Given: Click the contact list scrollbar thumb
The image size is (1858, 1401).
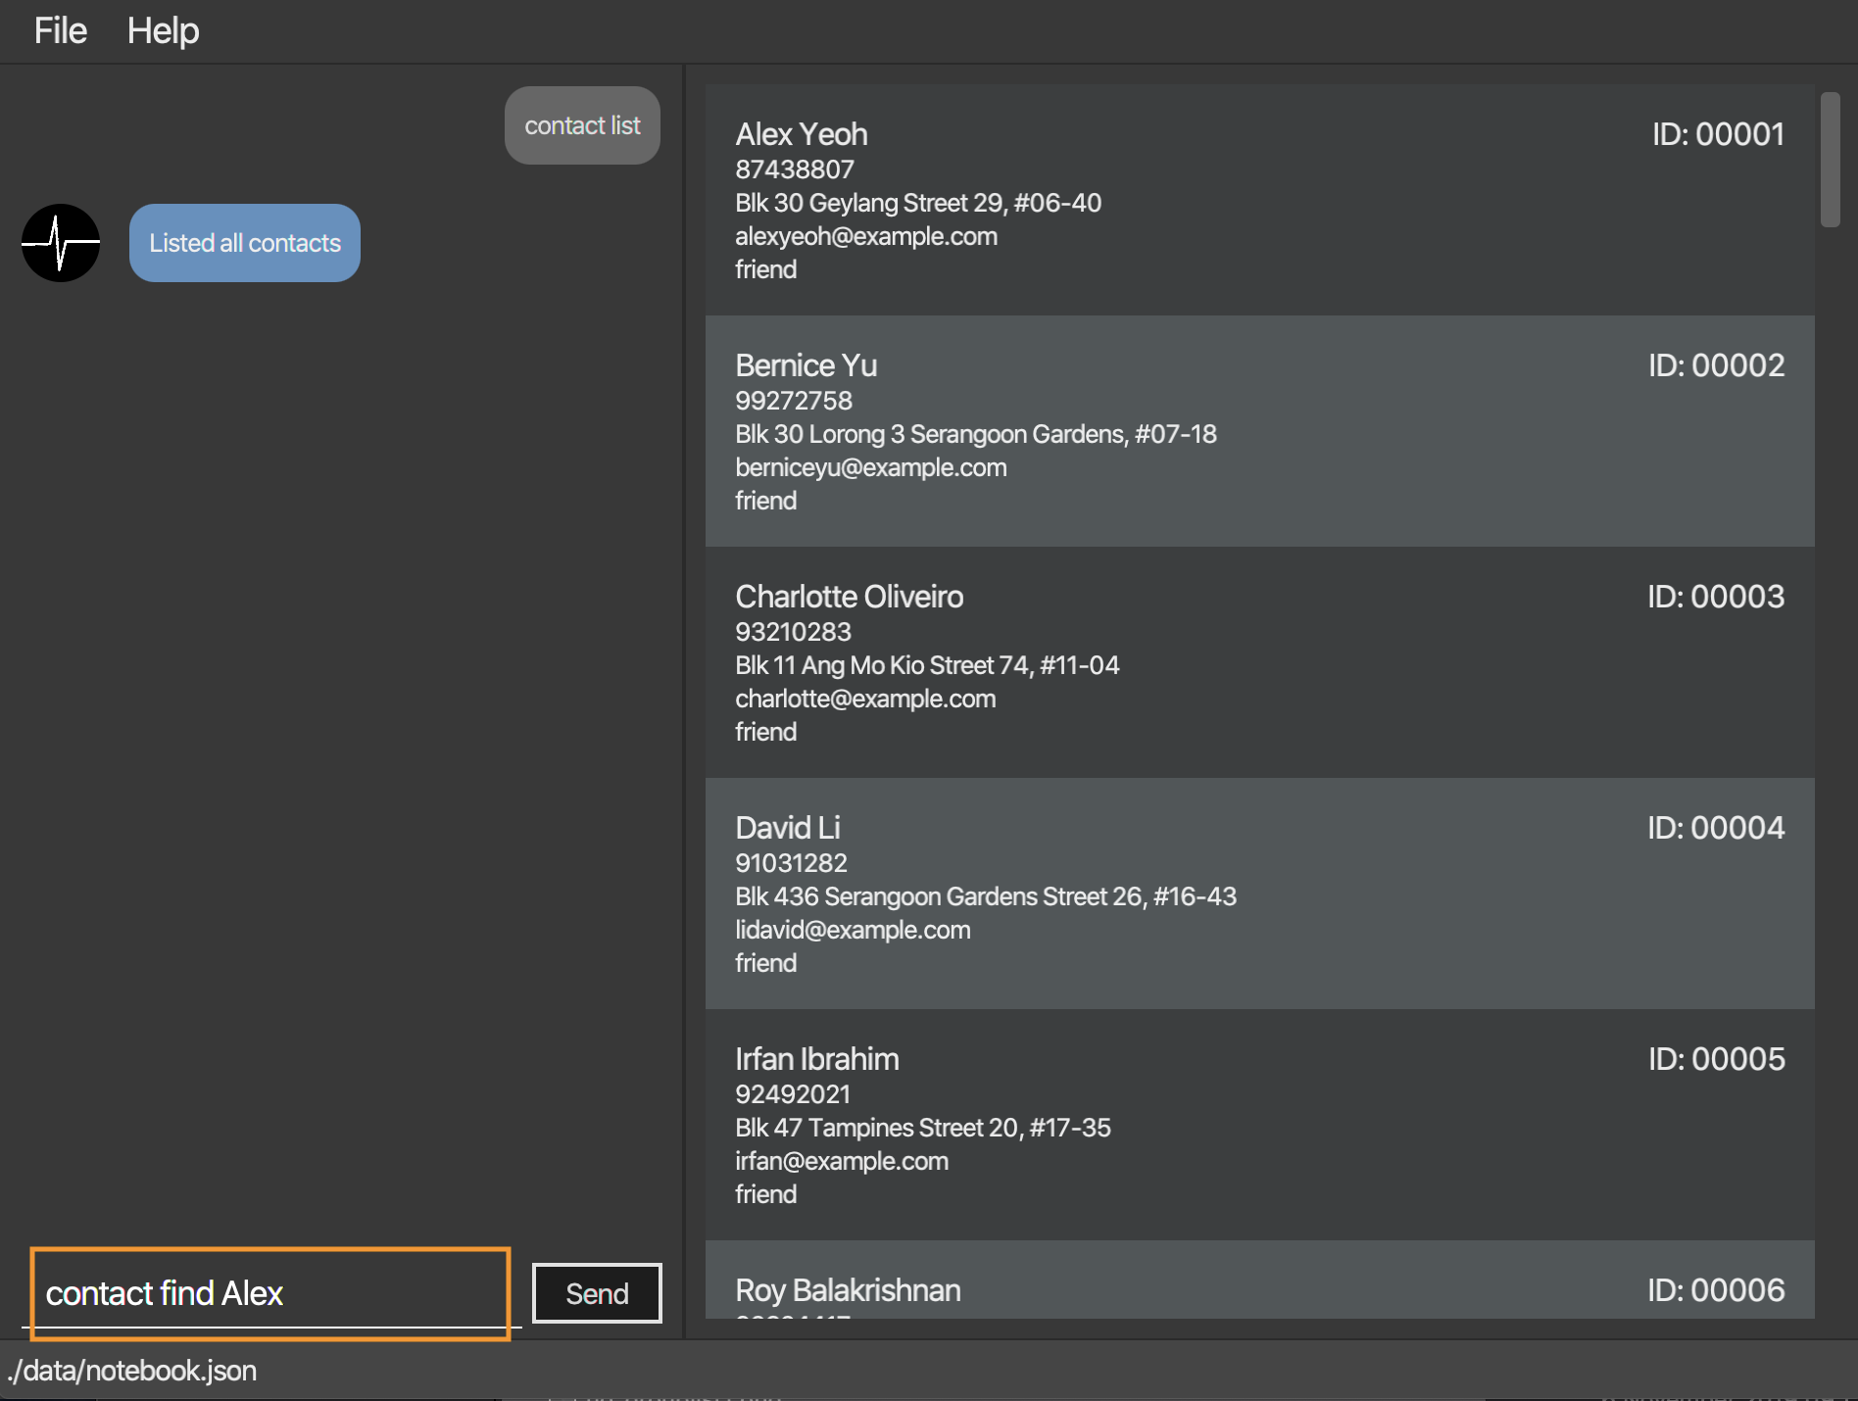Looking at the screenshot, I should [1830, 160].
